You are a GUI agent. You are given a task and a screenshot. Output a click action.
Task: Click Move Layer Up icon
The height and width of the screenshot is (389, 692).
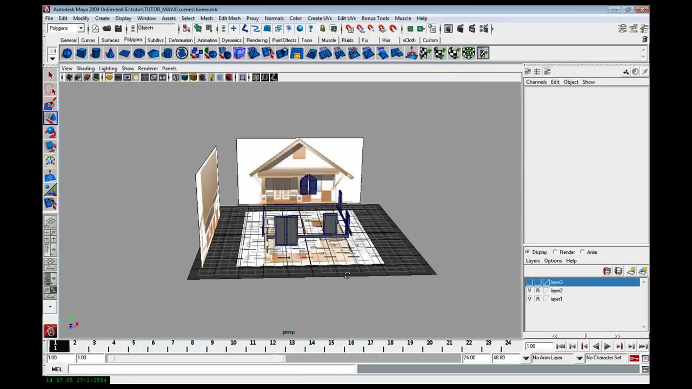607,271
